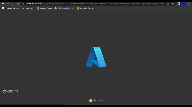Screen dimensions: 192x107
Task: Open the Imported From IE bookmark folder
Action: [11, 8]
